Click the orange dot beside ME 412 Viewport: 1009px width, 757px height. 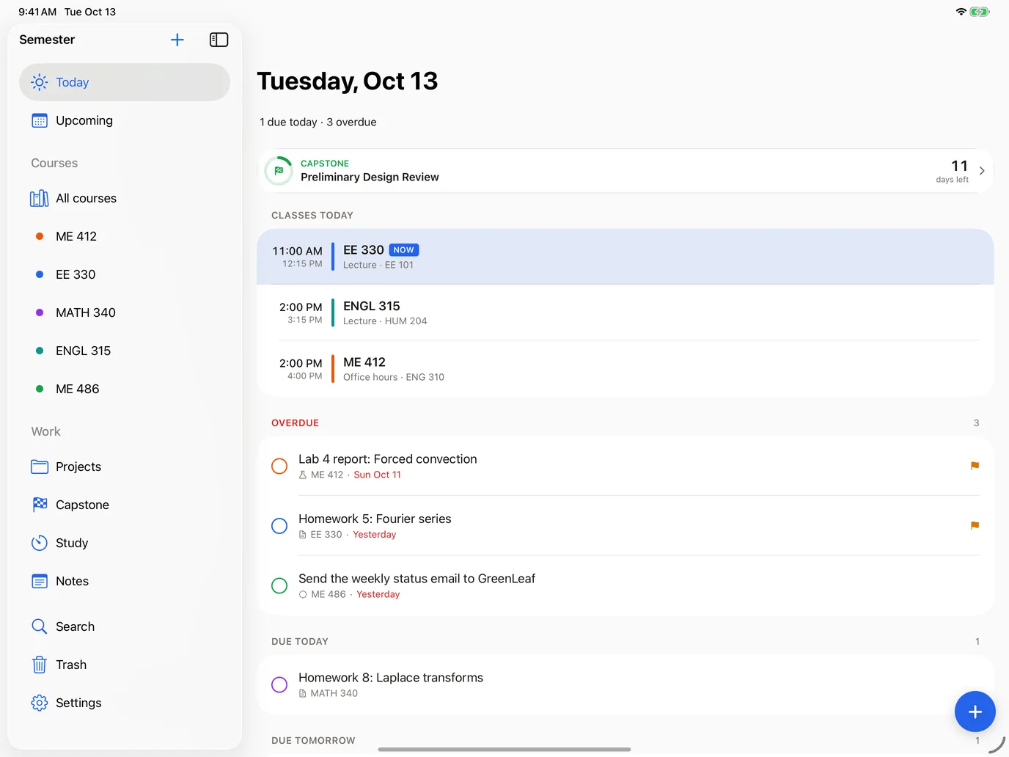pos(40,236)
